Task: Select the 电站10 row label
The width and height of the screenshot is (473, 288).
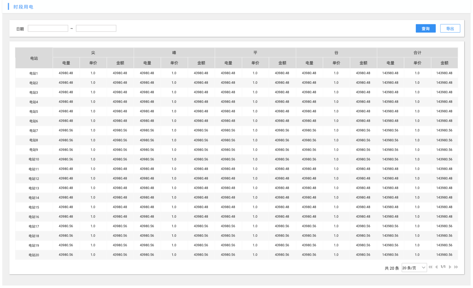Action: point(34,160)
